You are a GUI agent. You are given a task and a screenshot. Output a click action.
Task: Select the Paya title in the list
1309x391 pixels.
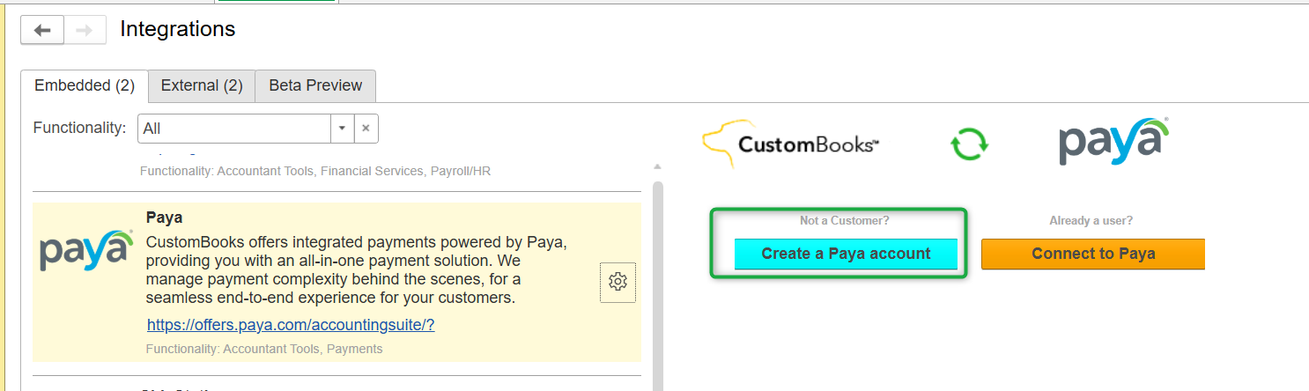point(164,218)
